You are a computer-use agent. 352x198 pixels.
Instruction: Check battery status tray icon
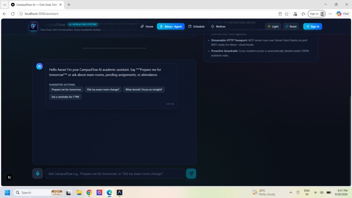click(329, 193)
